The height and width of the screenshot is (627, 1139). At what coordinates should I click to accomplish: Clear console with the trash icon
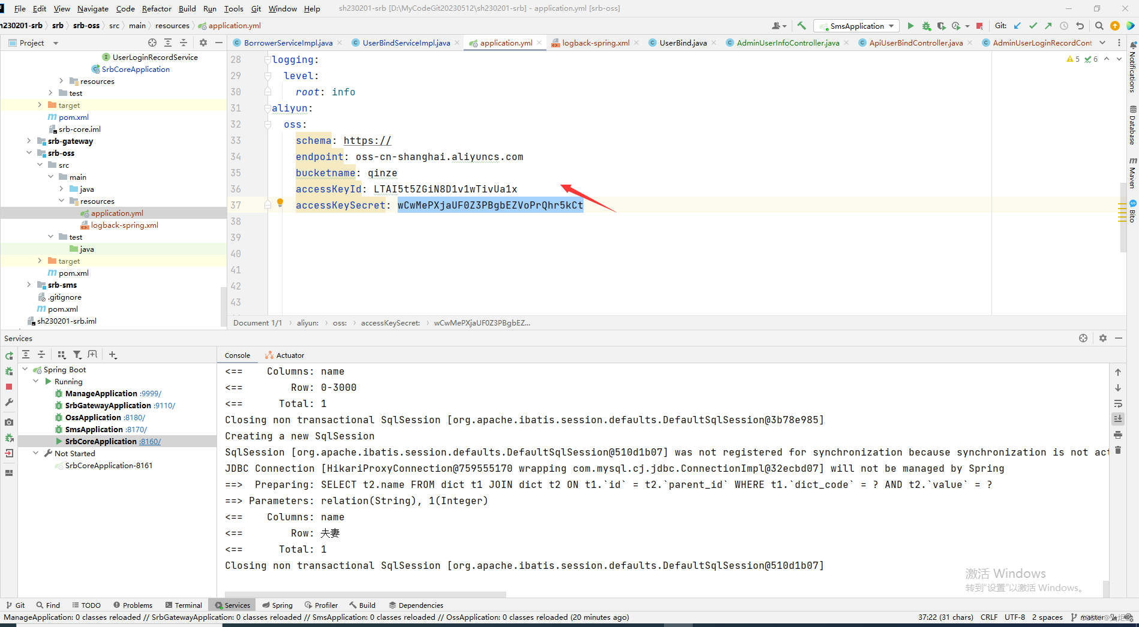pyautogui.click(x=1118, y=450)
